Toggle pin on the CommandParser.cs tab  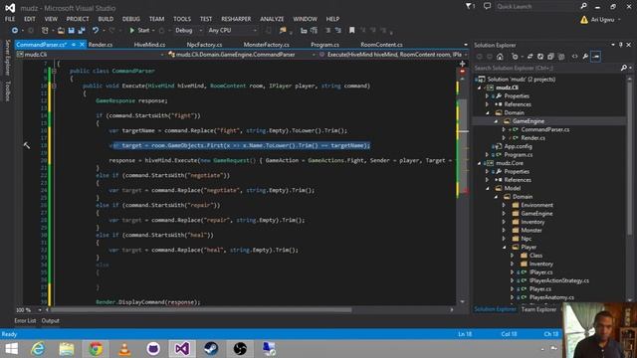[74, 45]
